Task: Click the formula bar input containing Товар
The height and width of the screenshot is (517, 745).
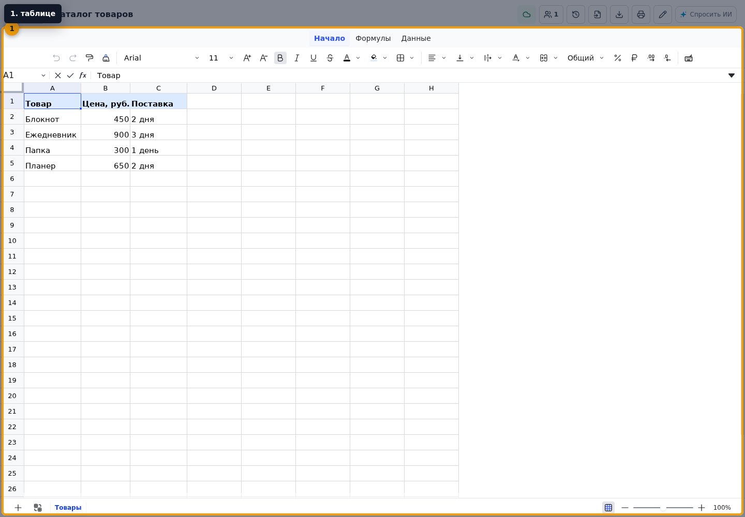Action: click(x=409, y=75)
